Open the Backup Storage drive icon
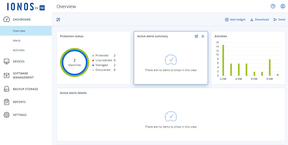This screenshot has height=145, width=288. [7, 89]
